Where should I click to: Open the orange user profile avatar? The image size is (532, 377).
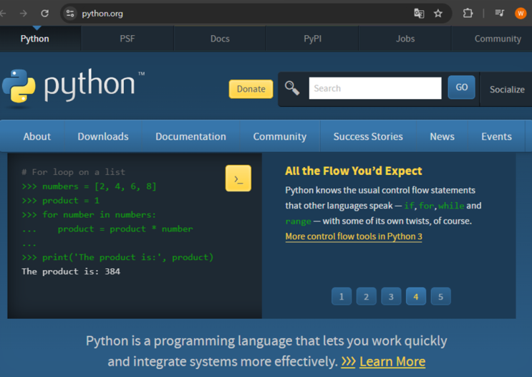pos(521,13)
